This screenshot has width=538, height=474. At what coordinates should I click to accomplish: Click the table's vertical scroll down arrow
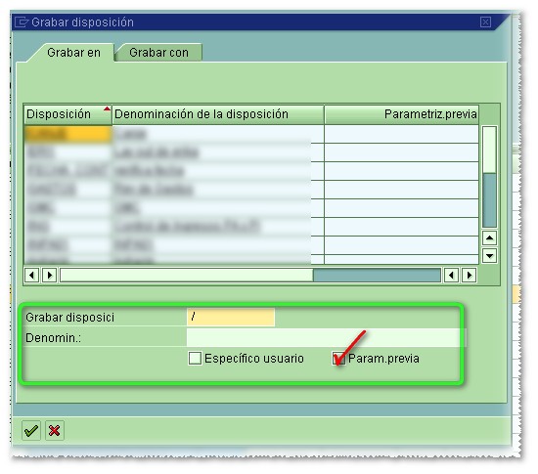pos(490,256)
